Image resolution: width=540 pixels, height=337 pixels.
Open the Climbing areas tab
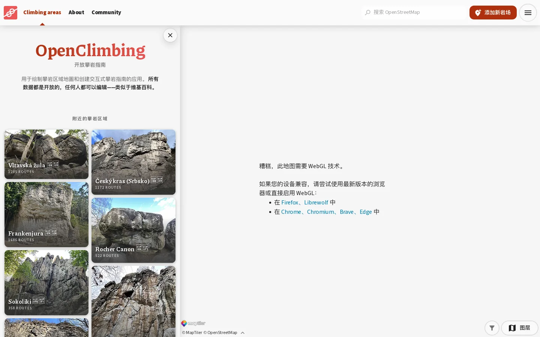click(42, 12)
